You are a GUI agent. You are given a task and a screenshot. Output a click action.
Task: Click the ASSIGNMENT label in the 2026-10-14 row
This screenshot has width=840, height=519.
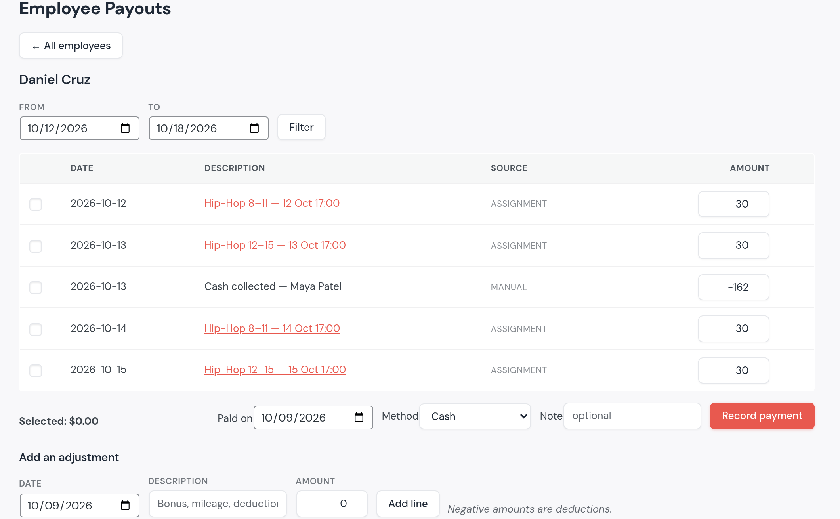(519, 329)
